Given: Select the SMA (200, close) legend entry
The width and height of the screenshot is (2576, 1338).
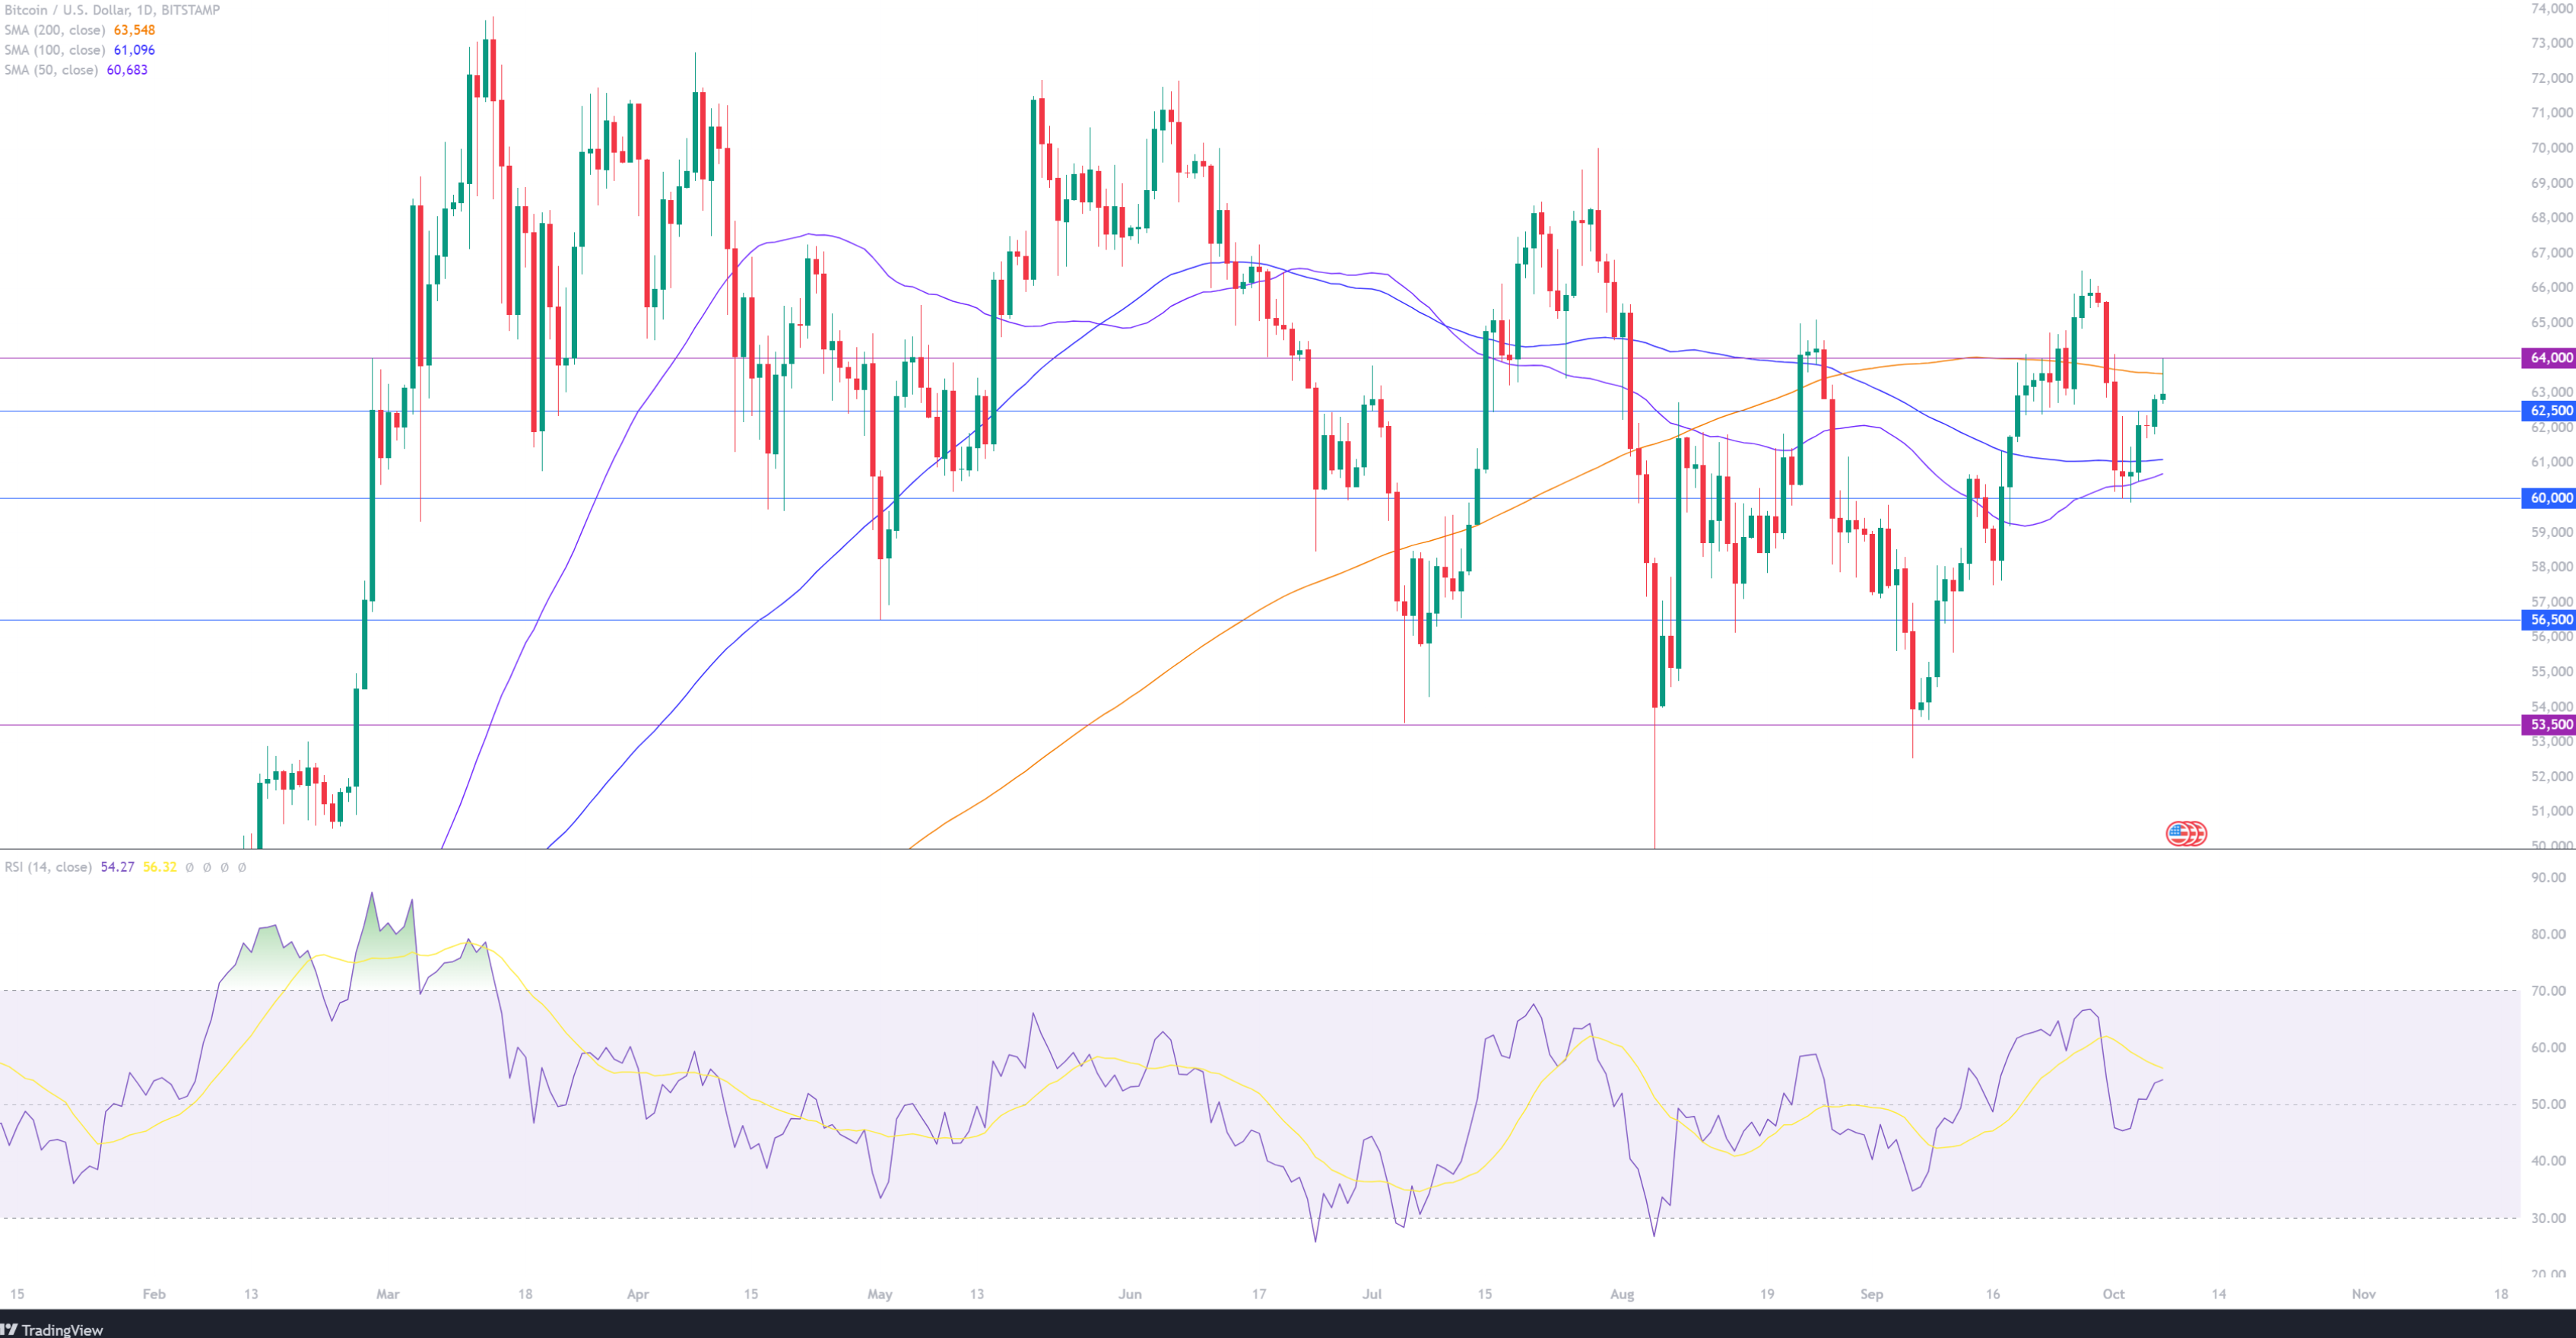Looking at the screenshot, I should (54, 30).
